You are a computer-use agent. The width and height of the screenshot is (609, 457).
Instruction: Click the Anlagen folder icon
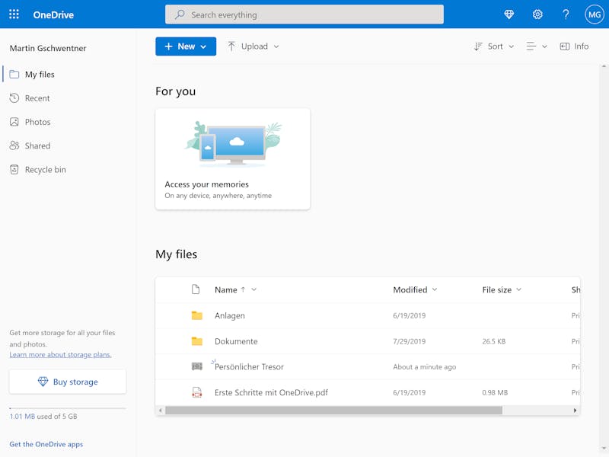pos(197,315)
